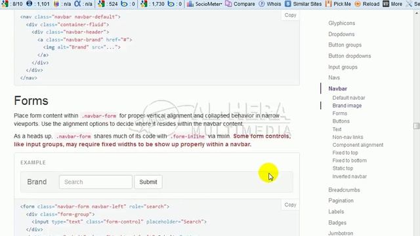Image resolution: width=420 pixels, height=236 pixels.
Task: Click the Submit button in example
Action: click(x=148, y=182)
